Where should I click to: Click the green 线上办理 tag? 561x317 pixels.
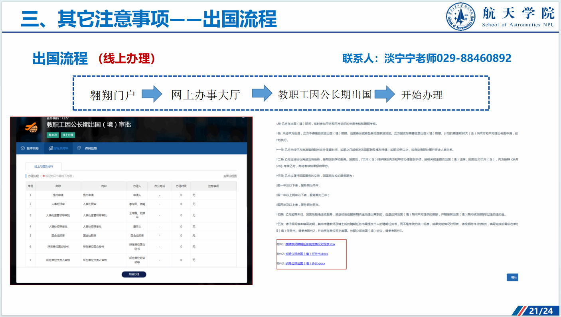coord(68,135)
